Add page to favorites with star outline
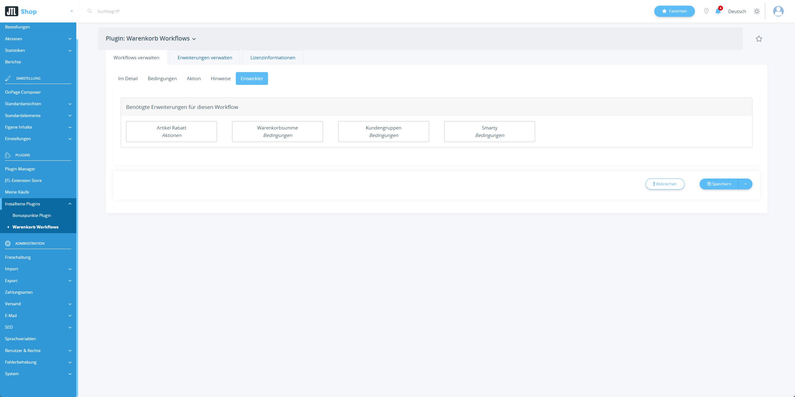Screen dimensions: 795x397 click(759, 39)
